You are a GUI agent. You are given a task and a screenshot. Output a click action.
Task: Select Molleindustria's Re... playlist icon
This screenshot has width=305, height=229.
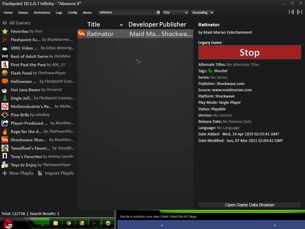point(5,106)
